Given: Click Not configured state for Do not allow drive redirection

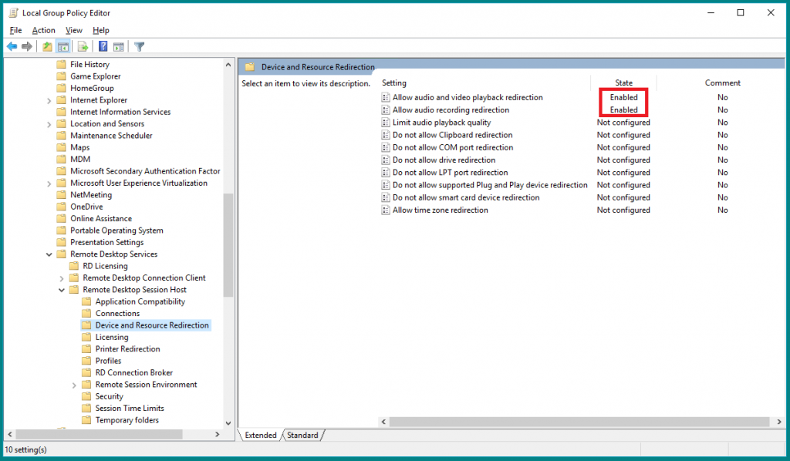Looking at the screenshot, I should (x=623, y=160).
